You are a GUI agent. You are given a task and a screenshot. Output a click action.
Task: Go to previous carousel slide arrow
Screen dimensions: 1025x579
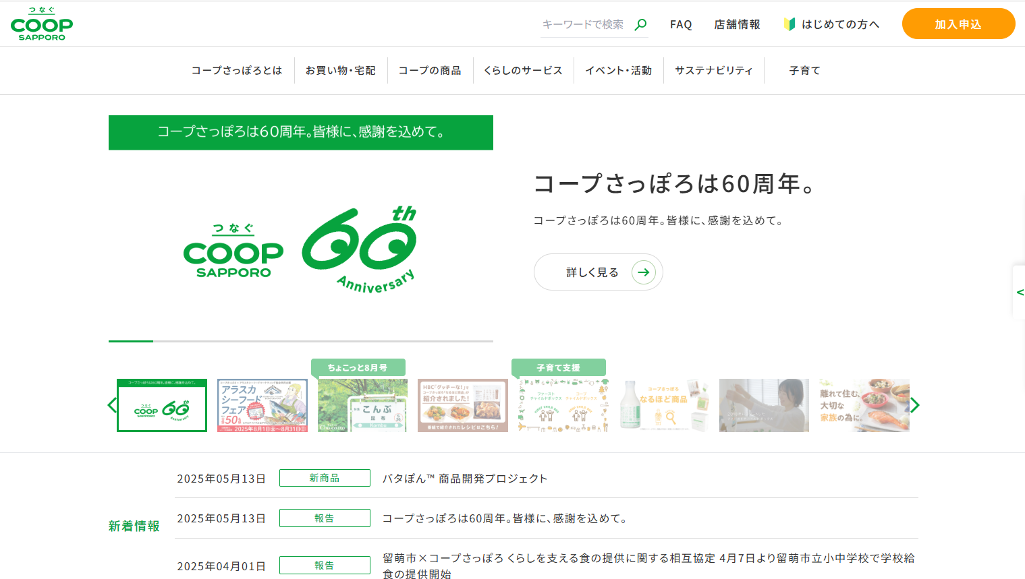(x=112, y=405)
